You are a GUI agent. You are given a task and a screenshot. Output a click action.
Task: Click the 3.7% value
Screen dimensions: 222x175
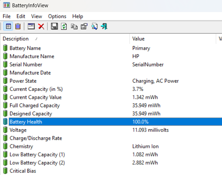pos(138,89)
